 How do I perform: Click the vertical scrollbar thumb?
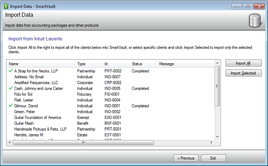pyautogui.click(x=217, y=86)
